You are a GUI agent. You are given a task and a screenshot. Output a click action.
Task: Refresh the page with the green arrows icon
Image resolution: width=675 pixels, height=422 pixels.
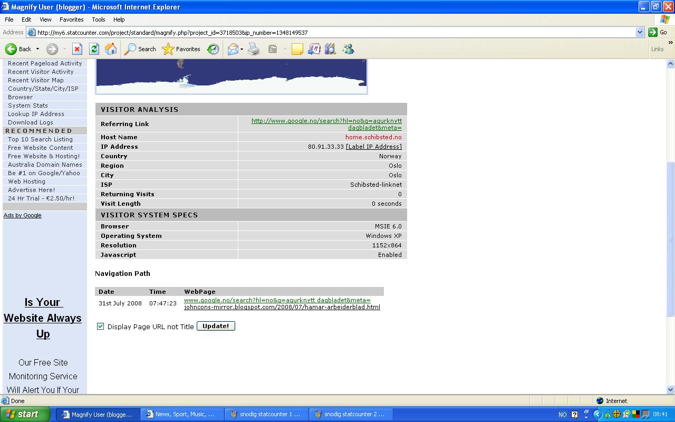[x=94, y=49]
